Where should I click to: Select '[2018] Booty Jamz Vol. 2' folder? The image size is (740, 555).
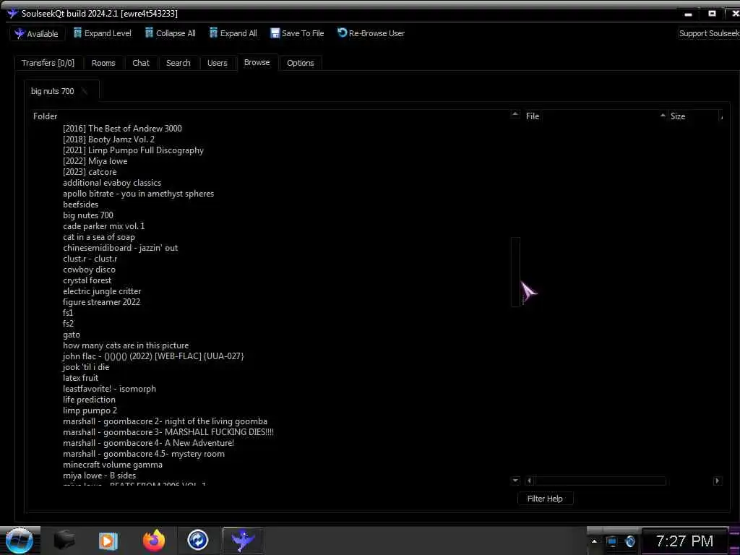[x=108, y=139]
